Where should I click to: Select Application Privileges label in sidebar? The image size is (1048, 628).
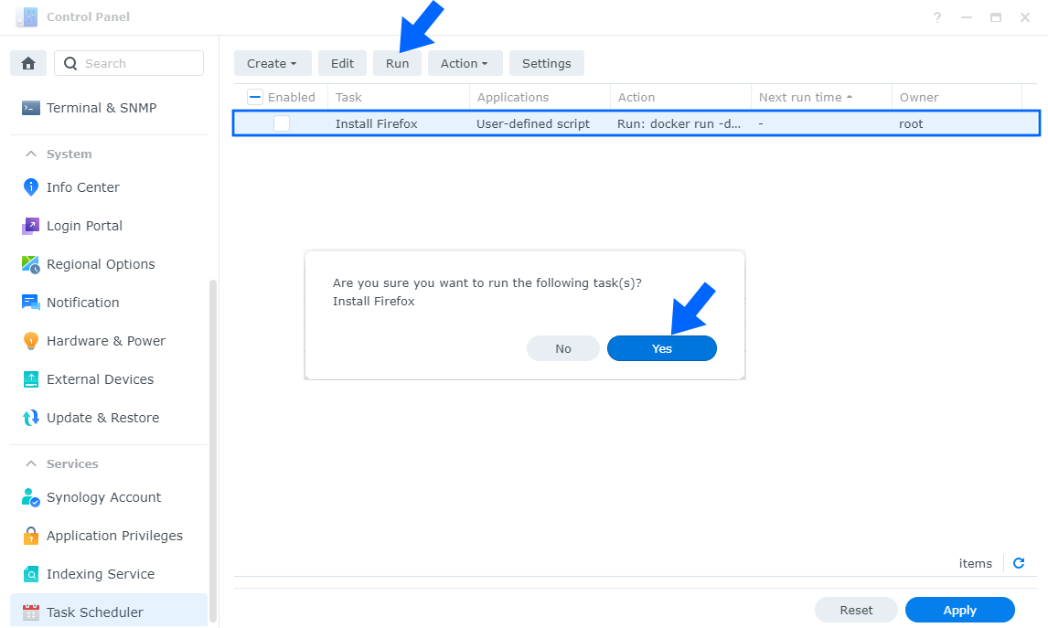(114, 536)
